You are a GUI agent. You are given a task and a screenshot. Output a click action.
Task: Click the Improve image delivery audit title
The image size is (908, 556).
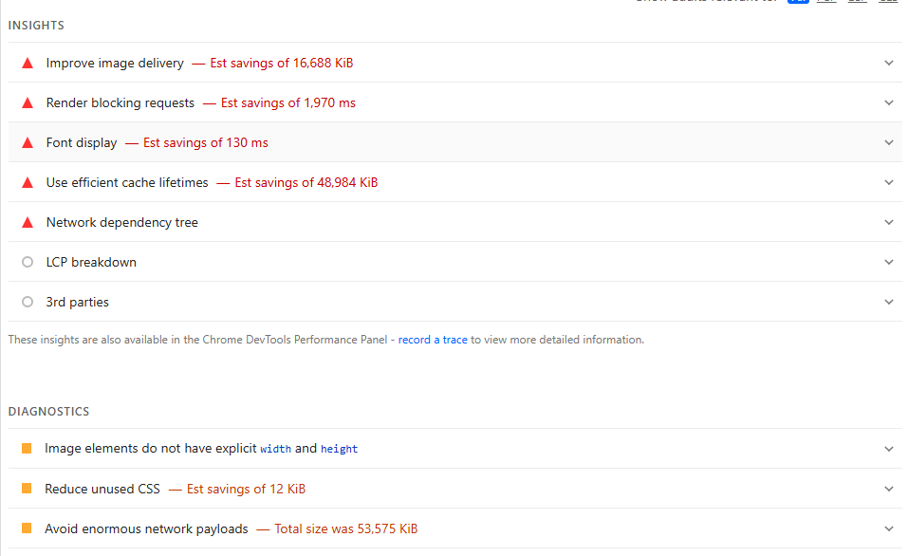pyautogui.click(x=114, y=63)
